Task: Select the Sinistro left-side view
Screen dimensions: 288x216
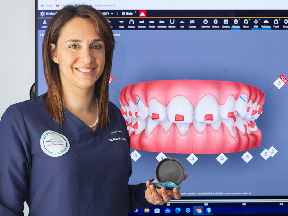Action: coord(162,24)
